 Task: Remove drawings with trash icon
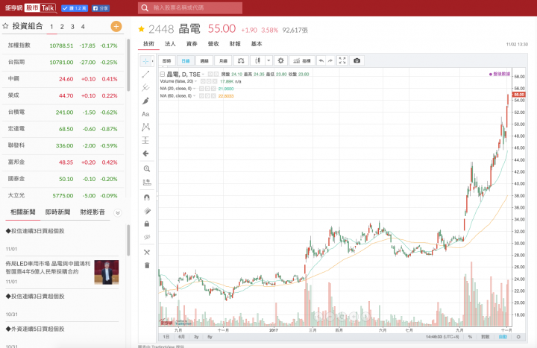147,265
